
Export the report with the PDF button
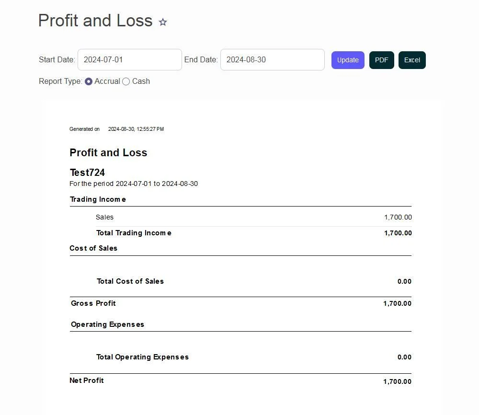point(381,60)
